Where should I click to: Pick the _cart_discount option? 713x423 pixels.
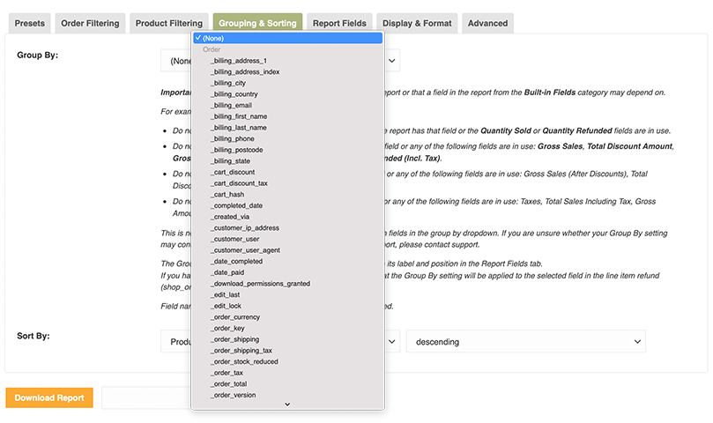point(233,173)
